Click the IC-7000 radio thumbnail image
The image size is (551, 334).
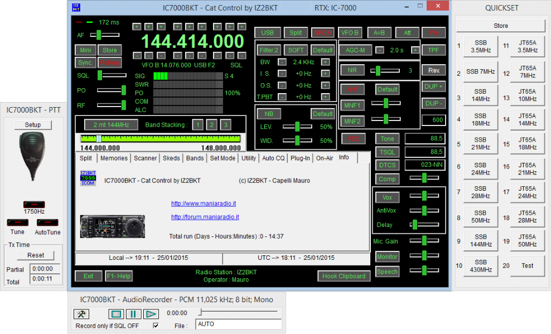[x=113, y=226]
